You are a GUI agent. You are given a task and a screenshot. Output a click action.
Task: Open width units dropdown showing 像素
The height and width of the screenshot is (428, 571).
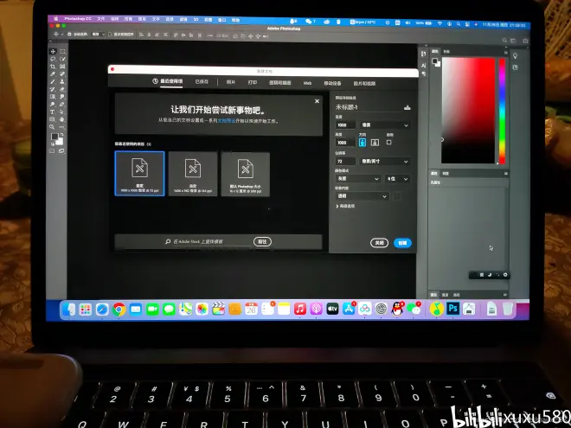[x=385, y=125]
